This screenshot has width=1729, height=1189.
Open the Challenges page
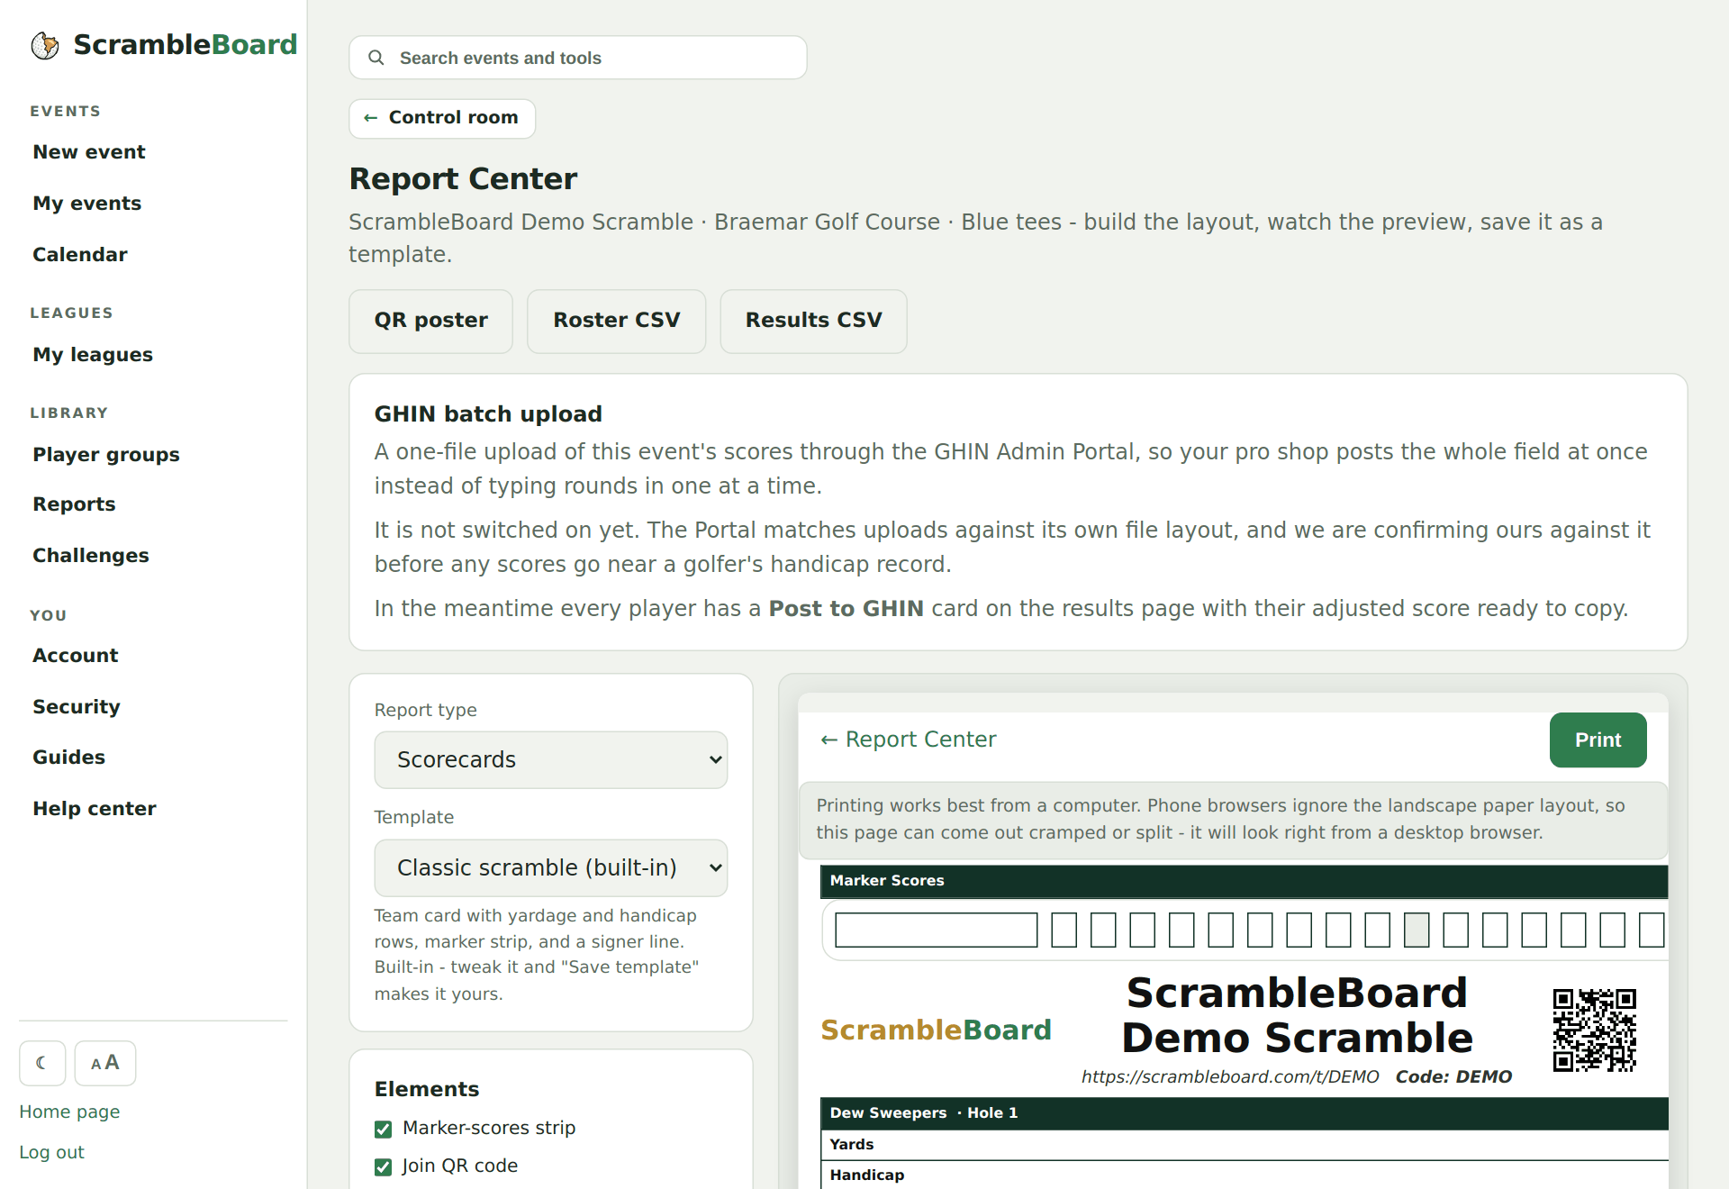click(x=91, y=556)
